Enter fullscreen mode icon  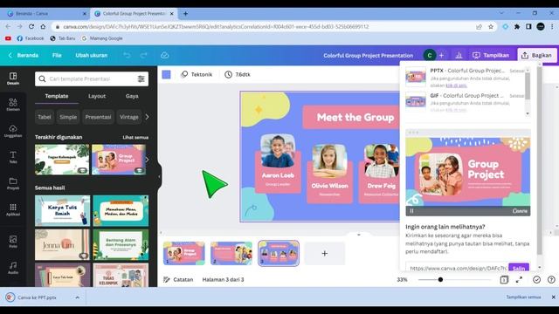(519, 280)
